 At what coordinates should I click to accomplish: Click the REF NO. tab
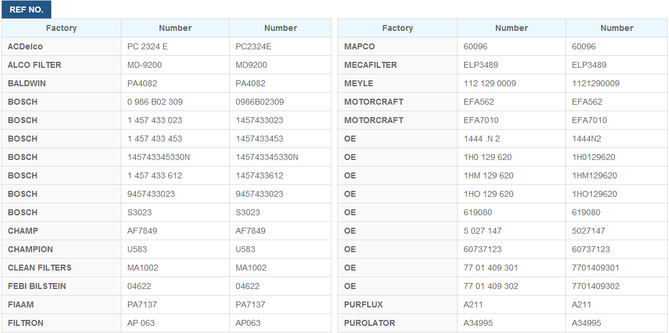pyautogui.click(x=26, y=10)
